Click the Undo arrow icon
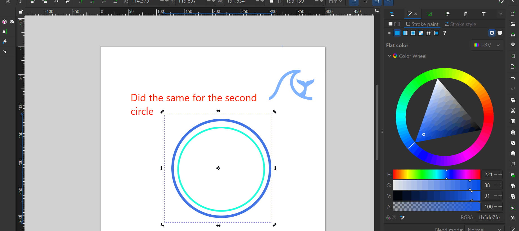 tap(513, 78)
